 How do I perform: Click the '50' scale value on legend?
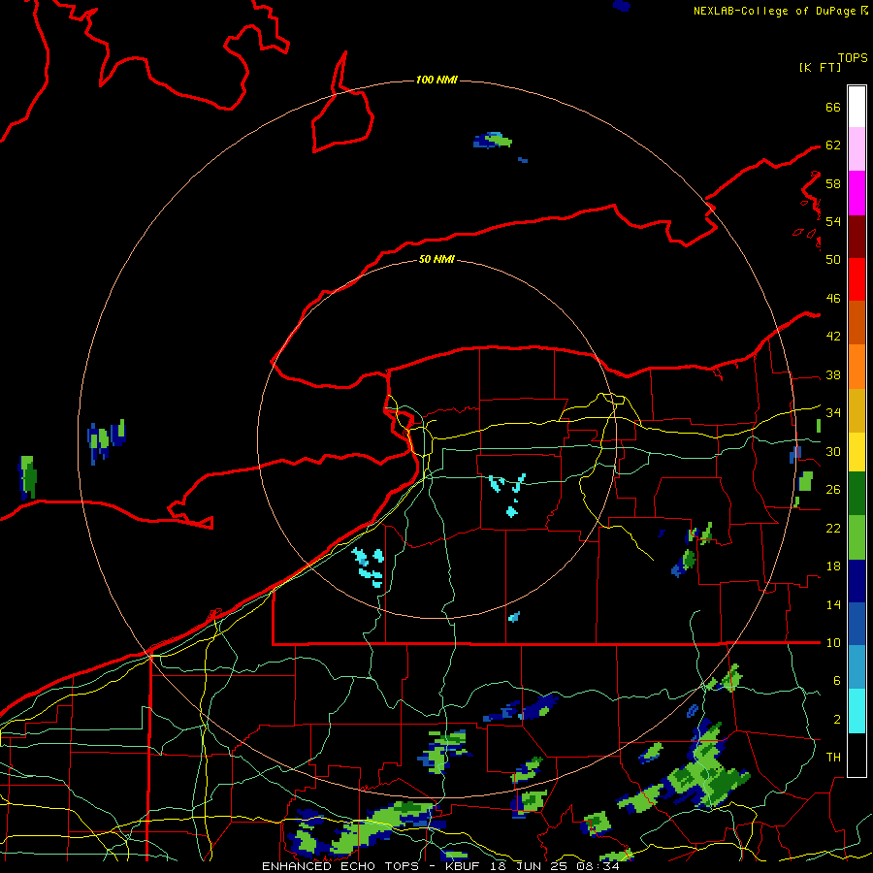click(833, 260)
